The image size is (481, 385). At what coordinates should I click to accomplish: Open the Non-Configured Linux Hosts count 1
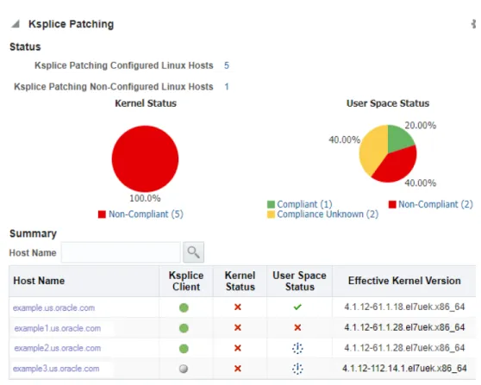click(227, 86)
